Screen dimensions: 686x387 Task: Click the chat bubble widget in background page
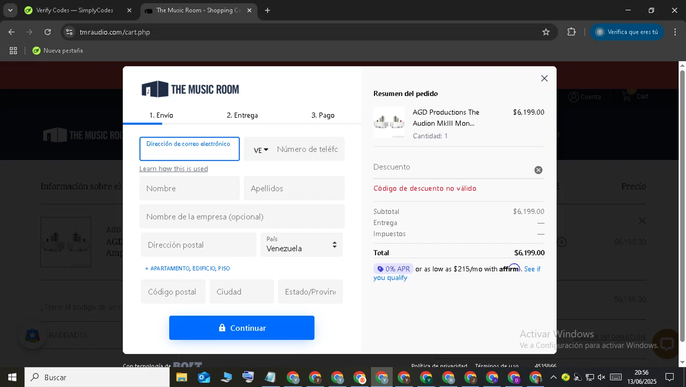[x=666, y=344]
